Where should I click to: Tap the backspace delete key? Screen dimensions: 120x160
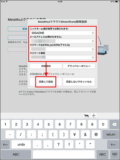click(114, 124)
